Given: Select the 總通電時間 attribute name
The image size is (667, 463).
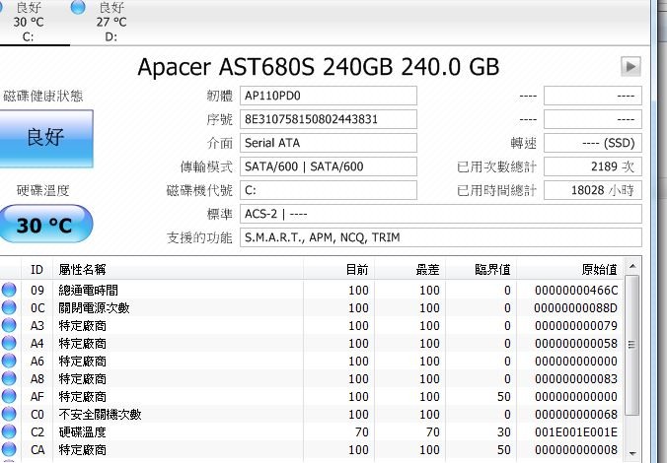Looking at the screenshot, I should click(88, 291).
